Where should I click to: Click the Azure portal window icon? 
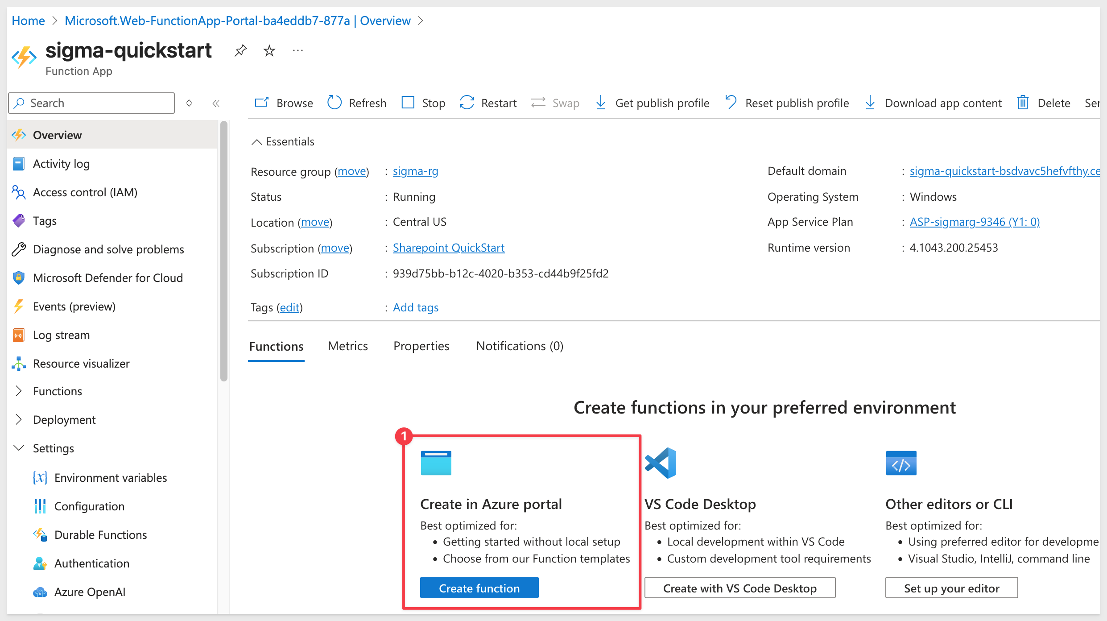[436, 463]
